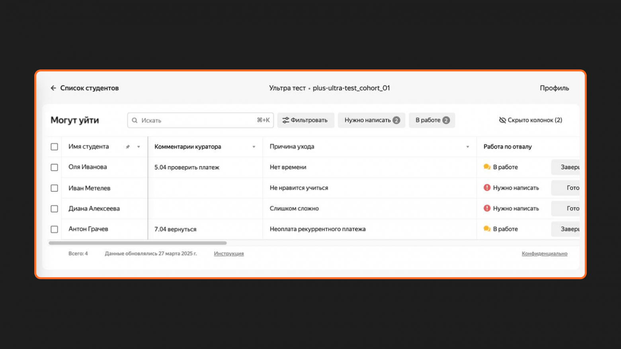Open the Комментарии куратора column dropdown

[x=254, y=147]
